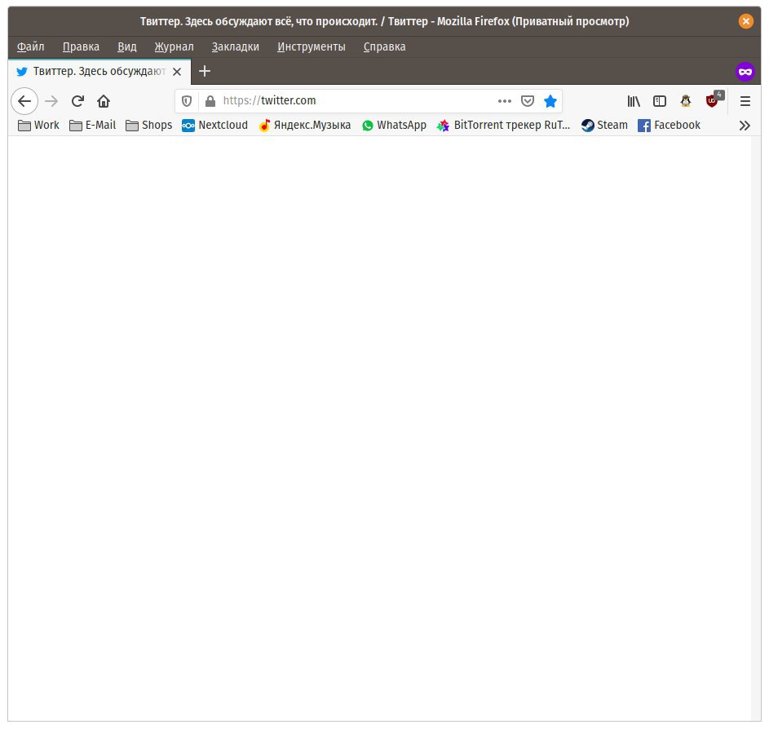This screenshot has width=769, height=729.
Task: Open the Закладки menu
Action: coord(236,46)
